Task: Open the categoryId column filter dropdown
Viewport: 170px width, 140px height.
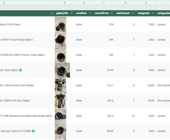Action: pos(153,13)
